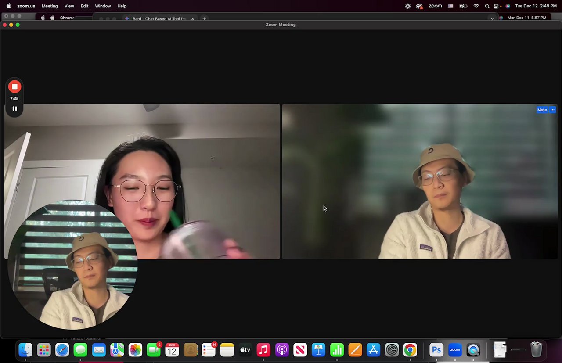Click the US flag input source icon
Viewport: 562px width, 363px height.
pyautogui.click(x=450, y=6)
